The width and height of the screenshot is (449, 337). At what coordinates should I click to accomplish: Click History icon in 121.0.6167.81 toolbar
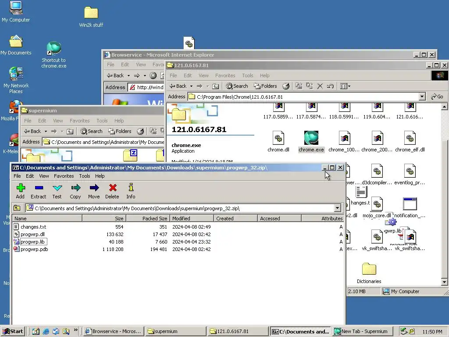(286, 86)
